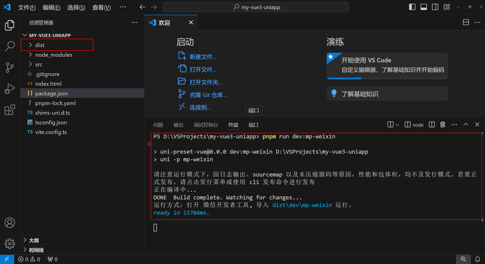
Task: Toggle the secondary sidebar visibility
Action: (x=435, y=7)
